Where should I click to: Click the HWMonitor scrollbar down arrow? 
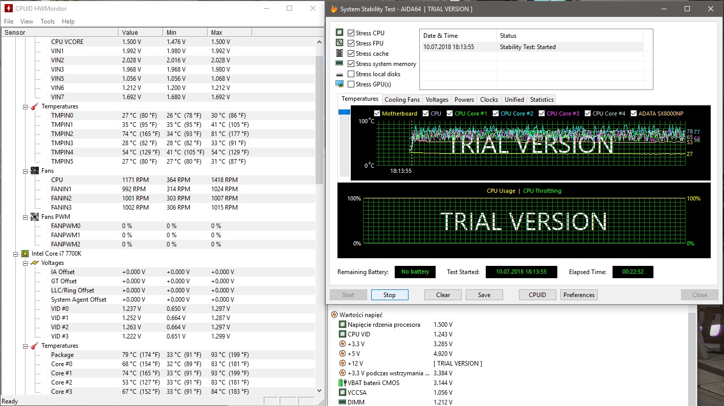click(320, 391)
